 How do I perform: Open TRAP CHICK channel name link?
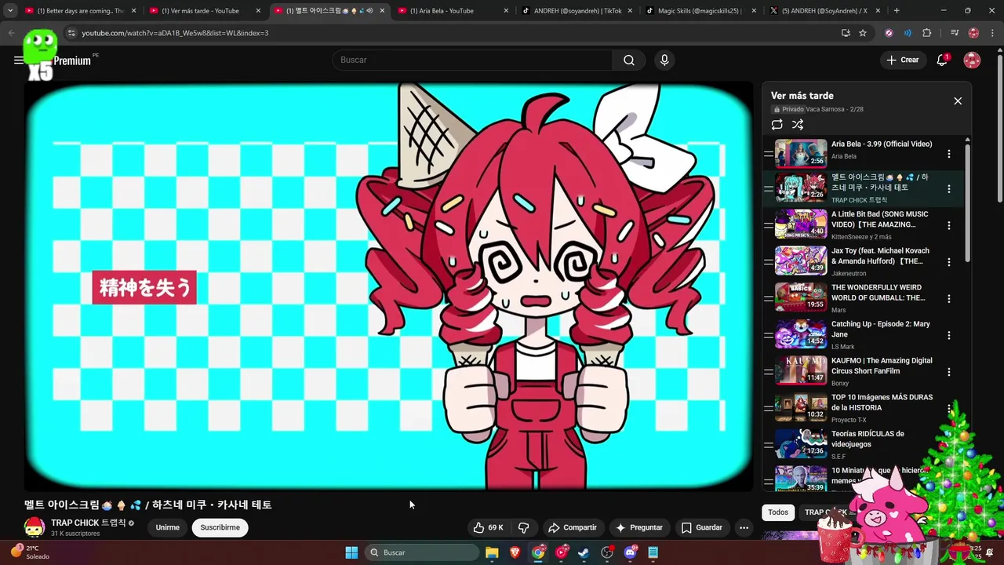click(x=88, y=523)
